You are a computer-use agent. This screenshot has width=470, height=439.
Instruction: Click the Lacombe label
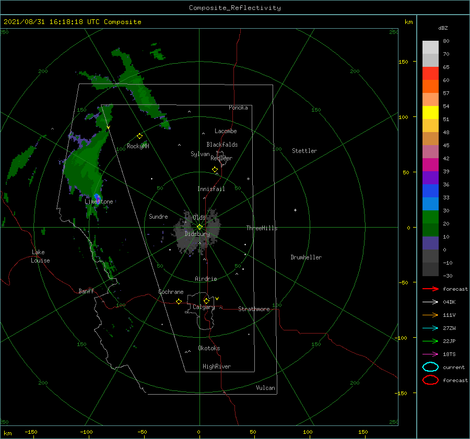click(x=226, y=131)
